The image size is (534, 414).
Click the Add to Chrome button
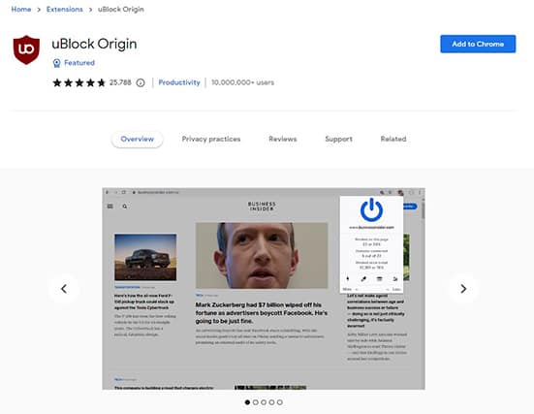[478, 44]
